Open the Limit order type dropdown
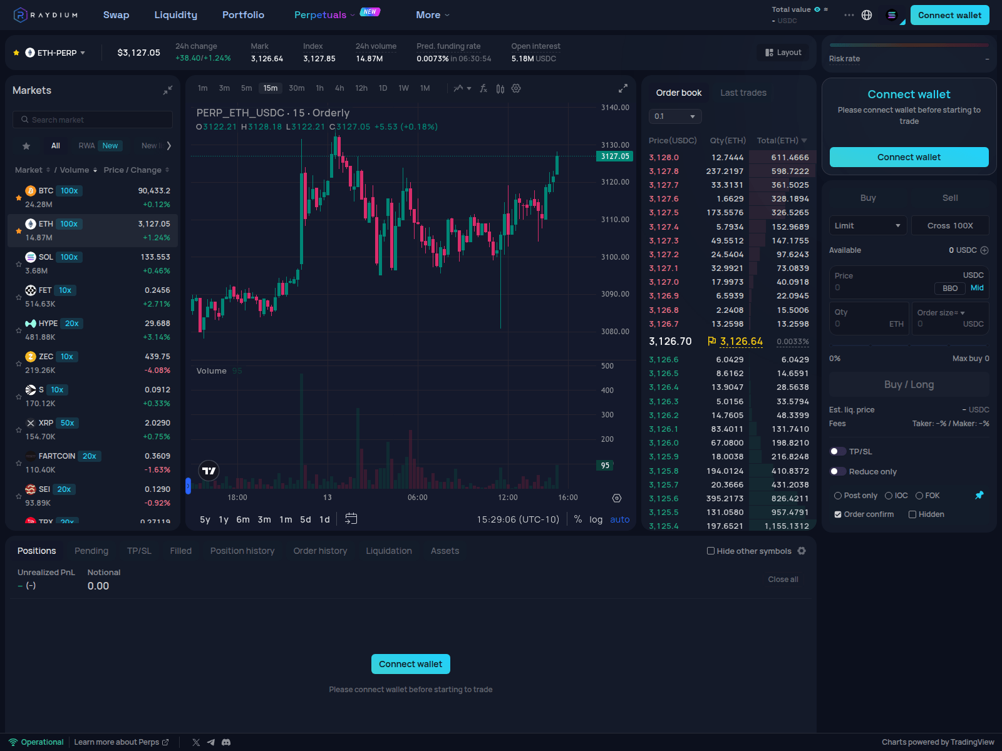The height and width of the screenshot is (751, 1002). point(868,225)
